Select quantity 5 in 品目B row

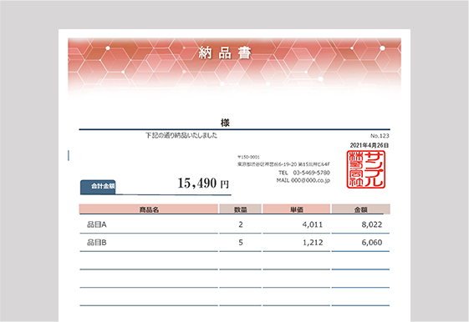click(x=241, y=243)
